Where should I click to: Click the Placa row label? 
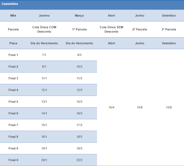(x=13, y=43)
